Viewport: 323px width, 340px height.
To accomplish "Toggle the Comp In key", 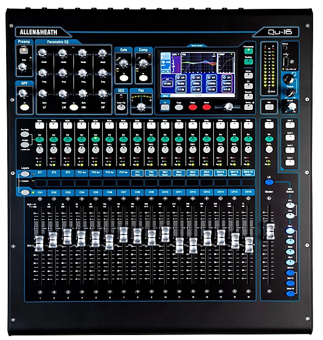I will [x=143, y=78].
